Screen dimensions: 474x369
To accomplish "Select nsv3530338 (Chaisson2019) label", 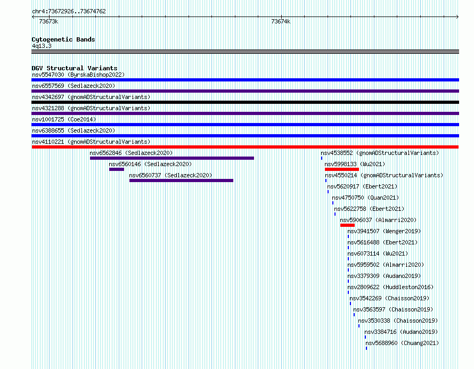I will pos(398,321).
